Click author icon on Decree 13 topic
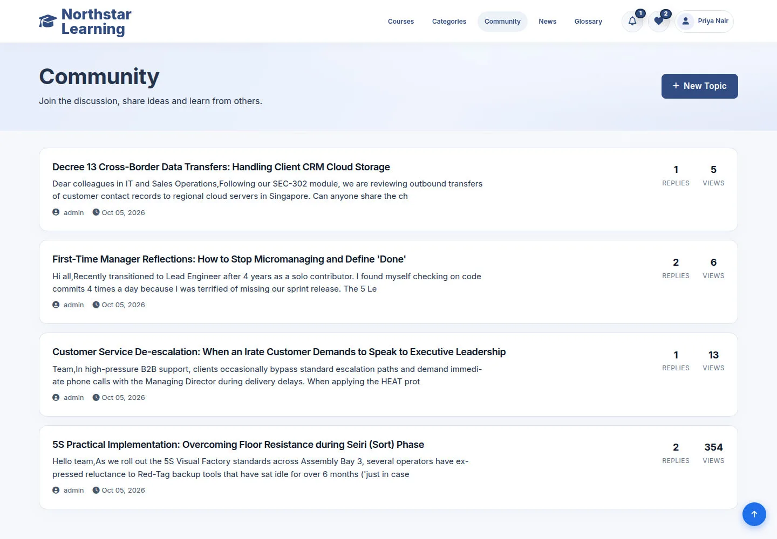The width and height of the screenshot is (777, 539). point(56,212)
